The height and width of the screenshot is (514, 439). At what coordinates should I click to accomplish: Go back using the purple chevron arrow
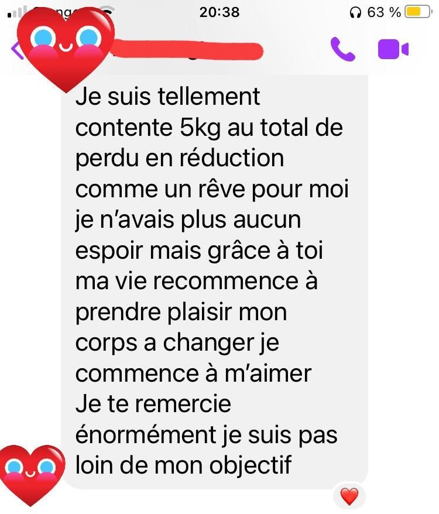pyautogui.click(x=16, y=50)
